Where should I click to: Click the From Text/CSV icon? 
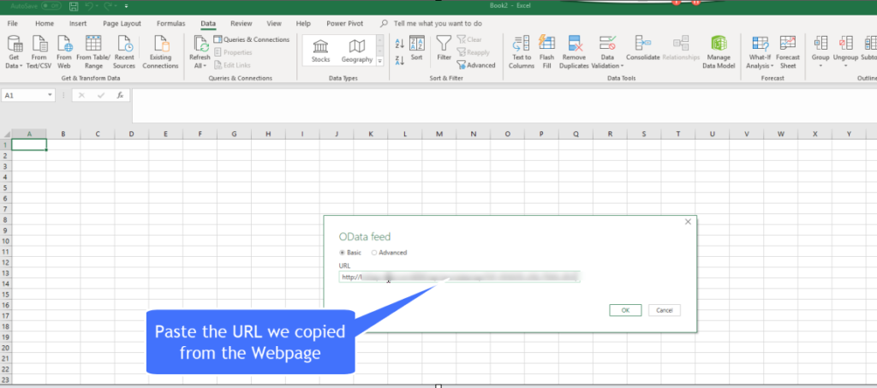click(x=39, y=45)
